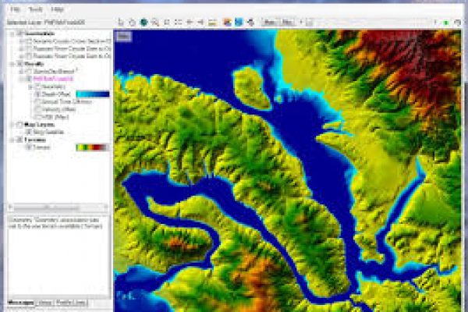
Task: Click the Depth layer blue color ramp
Action: click(92, 94)
